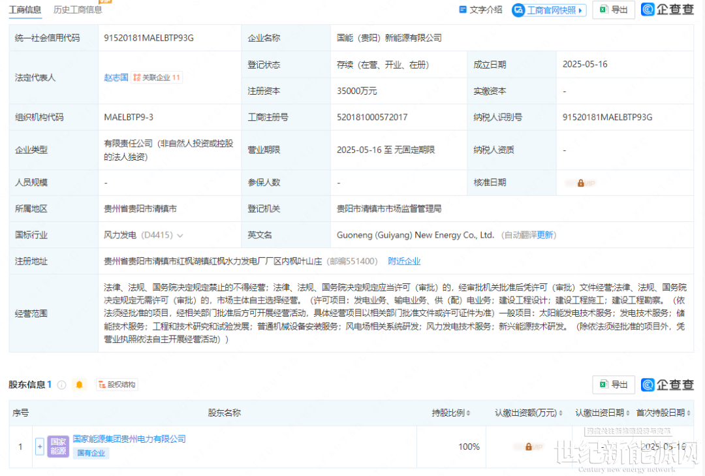This screenshot has width=705, height=476.
Task: Select 2025-05-16 至 无固定期限 business term
Action: click(x=386, y=150)
